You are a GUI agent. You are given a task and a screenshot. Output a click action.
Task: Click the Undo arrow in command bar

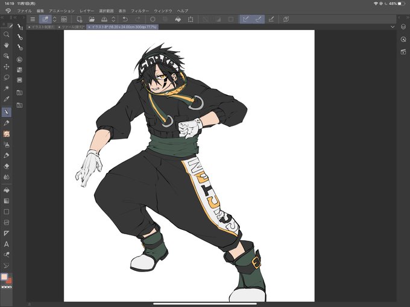pyautogui.click(x=125, y=19)
